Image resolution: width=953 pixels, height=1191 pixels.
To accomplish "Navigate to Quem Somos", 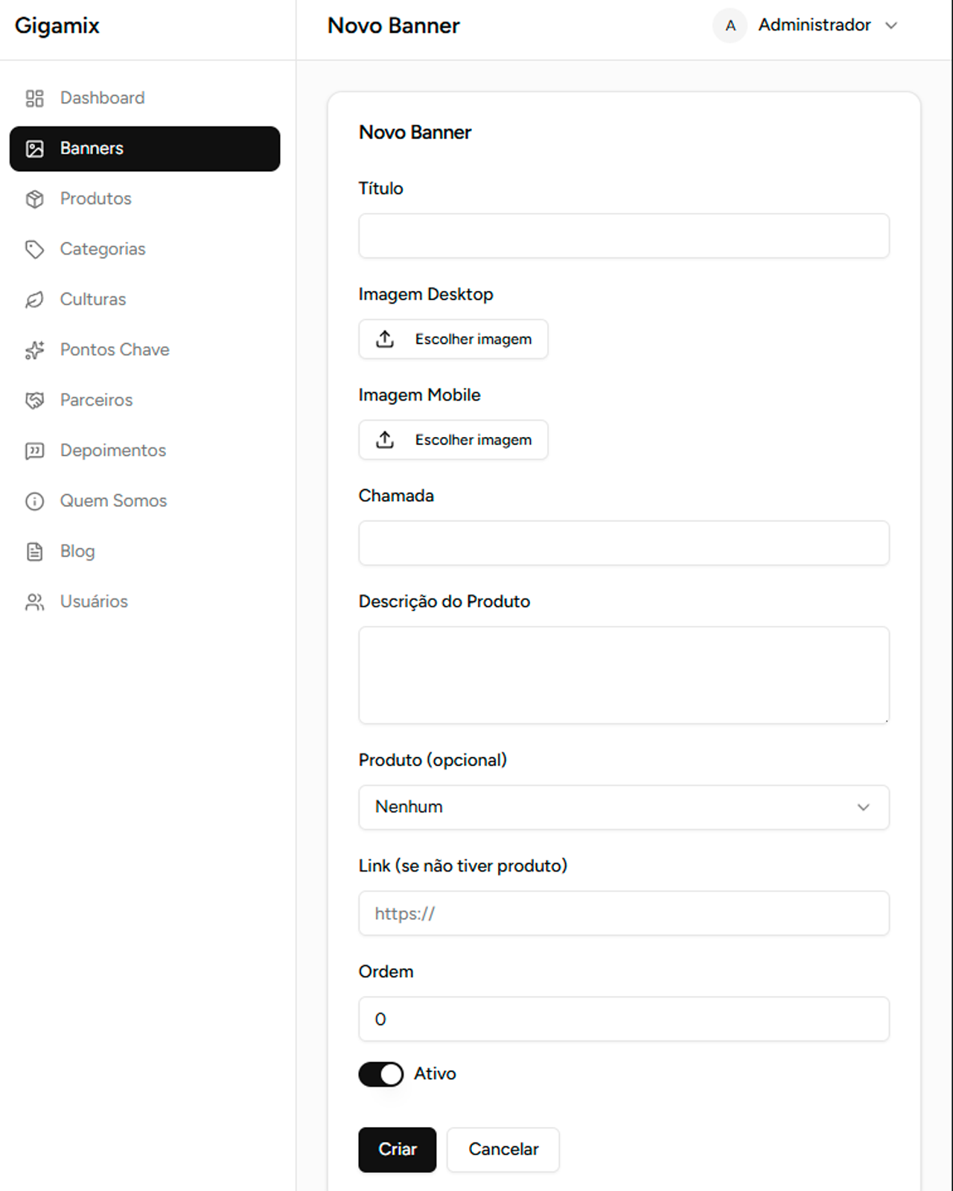I will click(x=145, y=501).
